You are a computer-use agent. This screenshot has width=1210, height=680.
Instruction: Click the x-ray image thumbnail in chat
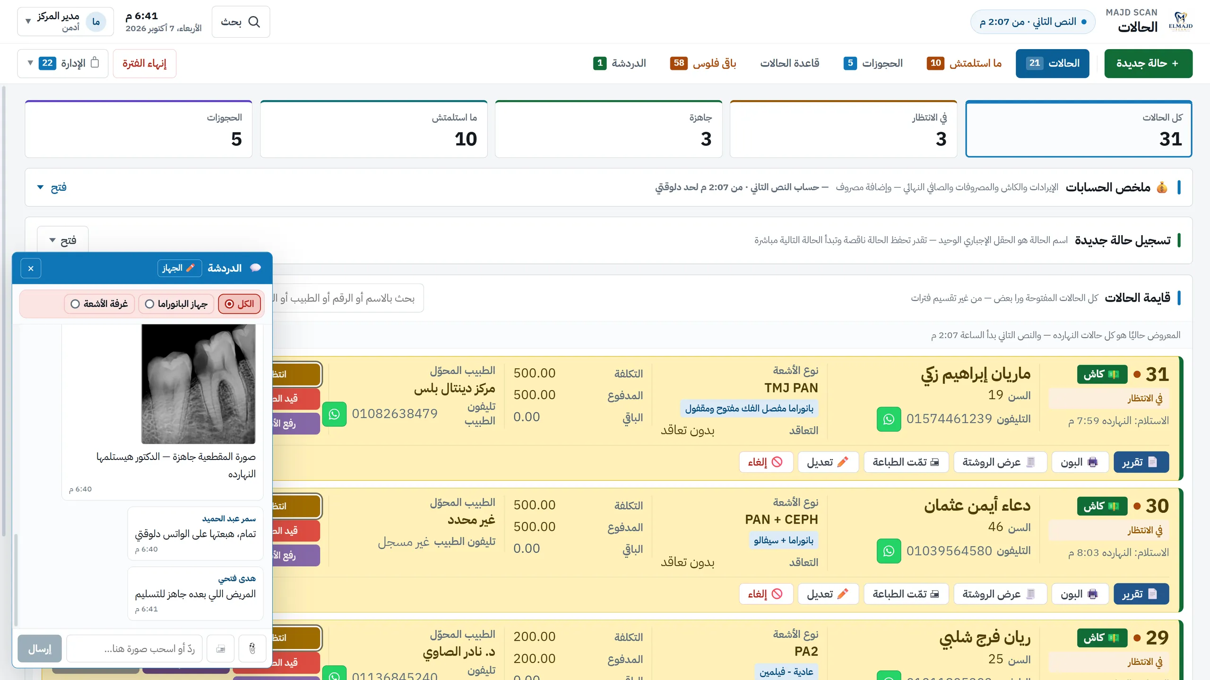199,384
